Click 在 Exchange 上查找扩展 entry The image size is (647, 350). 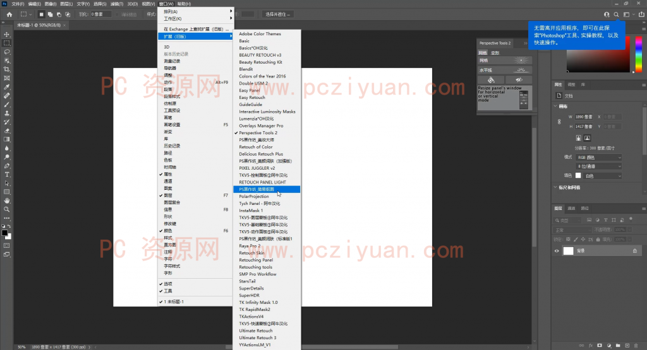[195, 29]
